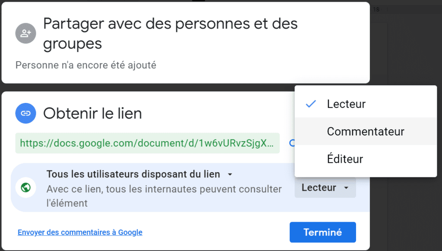Viewport: 442px width, 251px height.
Task: Open Envoyer des commentaires à Google link
Action: (80, 232)
